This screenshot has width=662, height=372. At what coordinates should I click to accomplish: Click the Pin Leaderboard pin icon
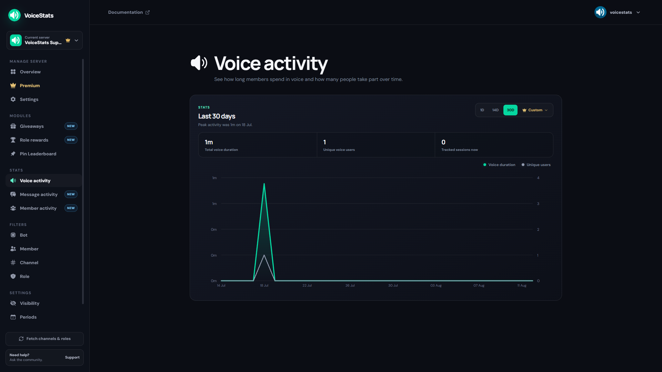coord(13,154)
